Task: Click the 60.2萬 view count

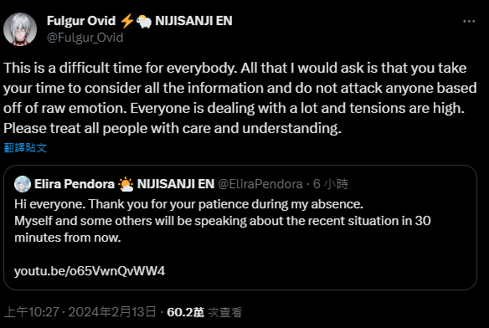Action: coord(186,312)
